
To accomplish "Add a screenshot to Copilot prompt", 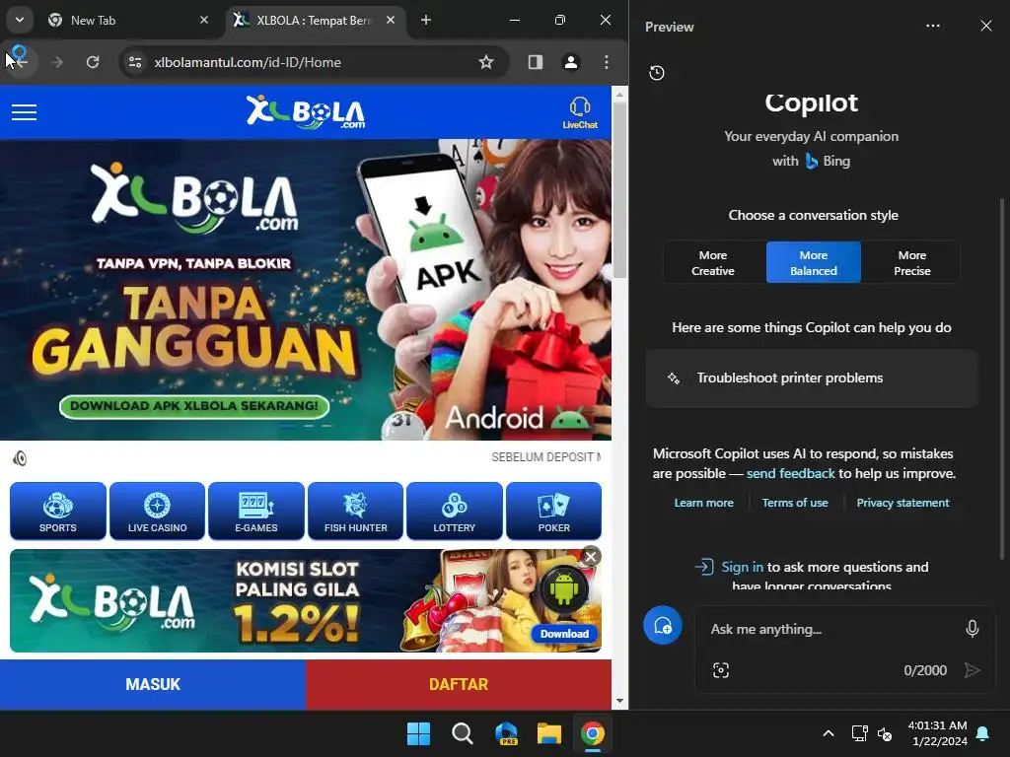I will (721, 670).
